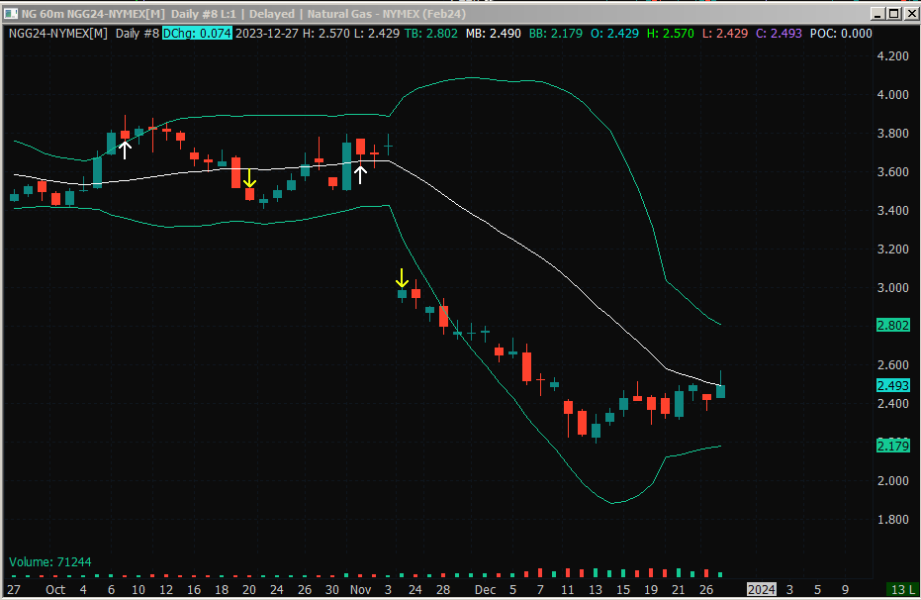Click the Nov label on time axis
The height and width of the screenshot is (600, 921).
click(x=360, y=589)
